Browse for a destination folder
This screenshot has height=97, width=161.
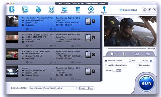pos(82,88)
